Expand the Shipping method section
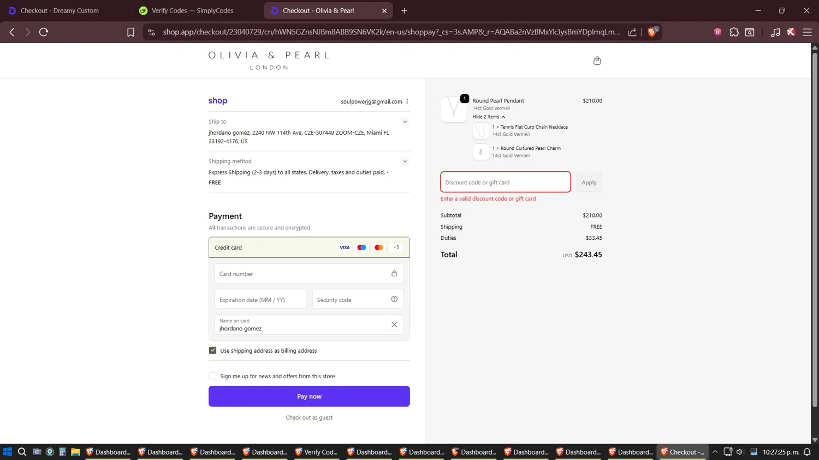Image resolution: width=819 pixels, height=460 pixels. coord(405,161)
